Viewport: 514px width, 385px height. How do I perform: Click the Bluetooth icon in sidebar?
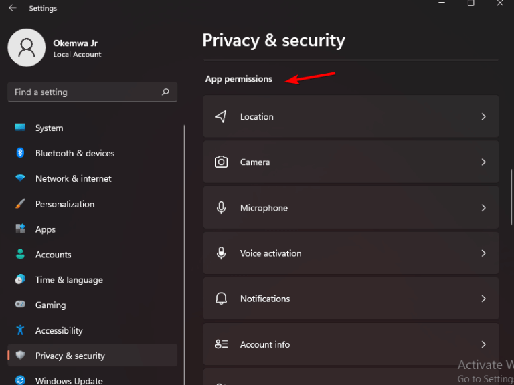click(x=20, y=153)
